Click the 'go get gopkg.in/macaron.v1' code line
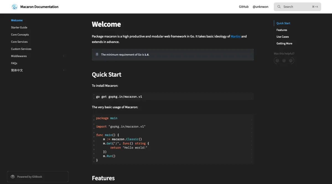332x184 pixels. coord(119,97)
